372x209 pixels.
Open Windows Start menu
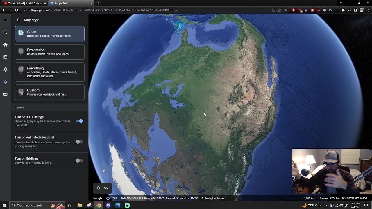[4, 206]
